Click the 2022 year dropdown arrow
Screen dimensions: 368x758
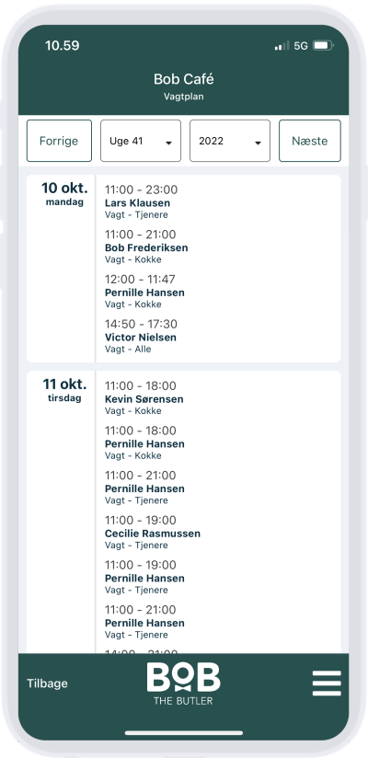(259, 143)
